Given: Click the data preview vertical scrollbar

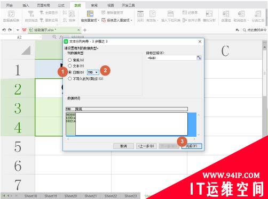Looking at the screenshot, I should click(x=199, y=125).
